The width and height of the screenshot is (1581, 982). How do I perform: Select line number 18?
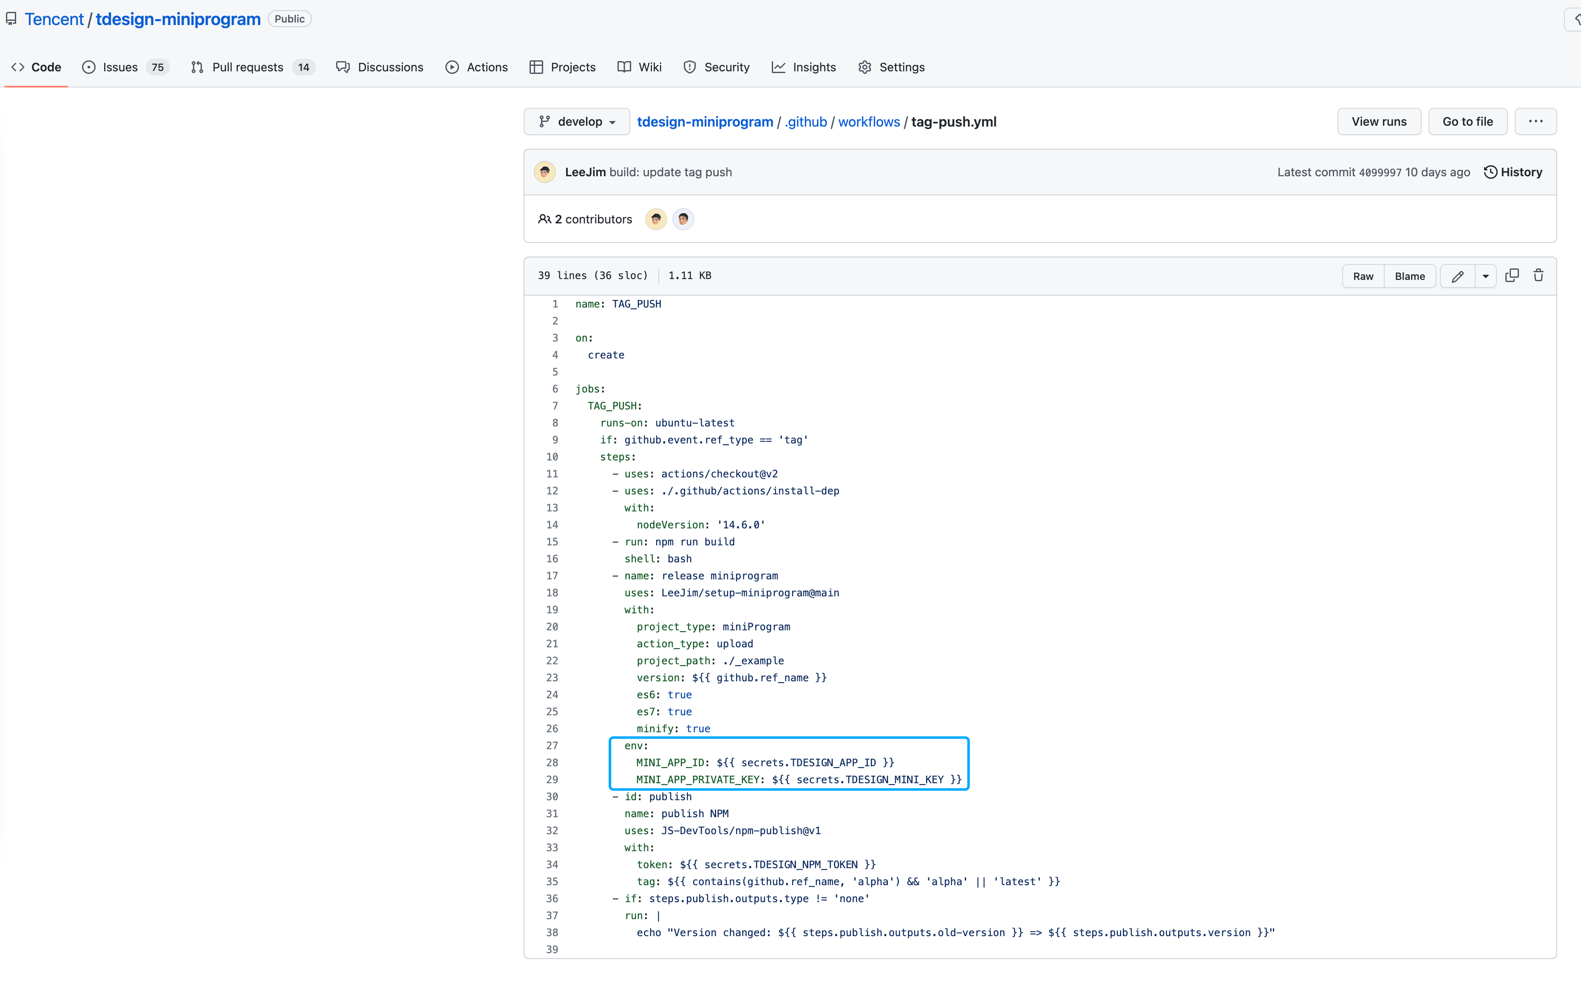tap(552, 593)
